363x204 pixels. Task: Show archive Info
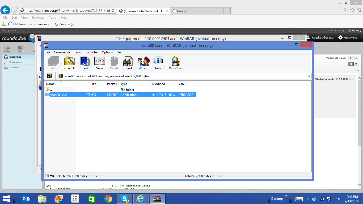pos(158,63)
